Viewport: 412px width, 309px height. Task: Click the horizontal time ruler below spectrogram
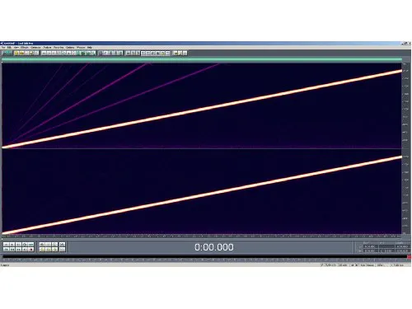(x=202, y=236)
